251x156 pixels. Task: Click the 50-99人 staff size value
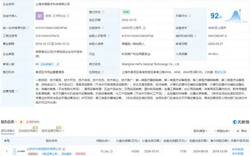[x=213, y=54]
